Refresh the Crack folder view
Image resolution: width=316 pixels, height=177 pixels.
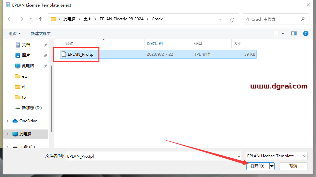tap(232, 19)
